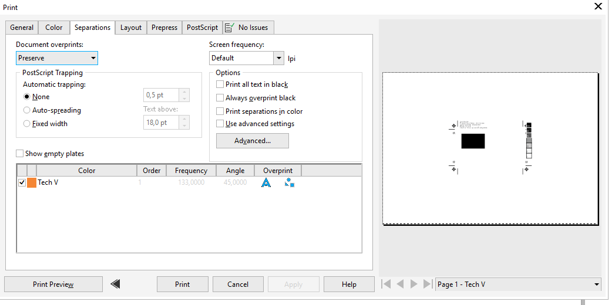Screen dimensions: 615x305
Task: Go to the first preview page
Action: pos(386,284)
